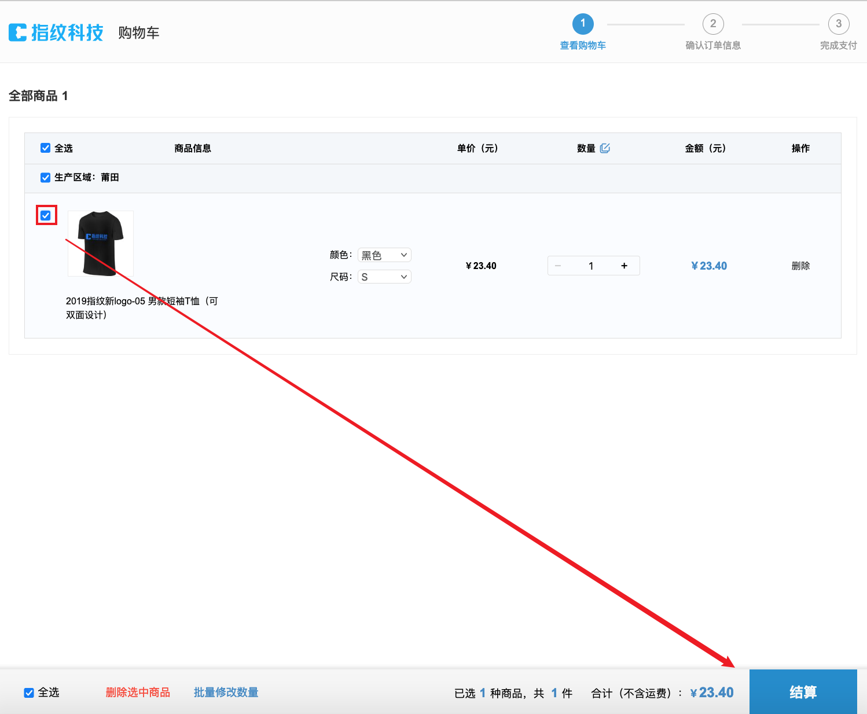The width and height of the screenshot is (867, 714).
Task: Click the 批量修改数量 link
Action: (x=226, y=692)
